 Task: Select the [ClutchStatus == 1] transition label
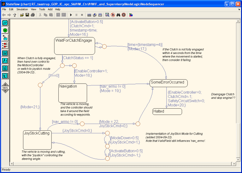tap(78, 58)
